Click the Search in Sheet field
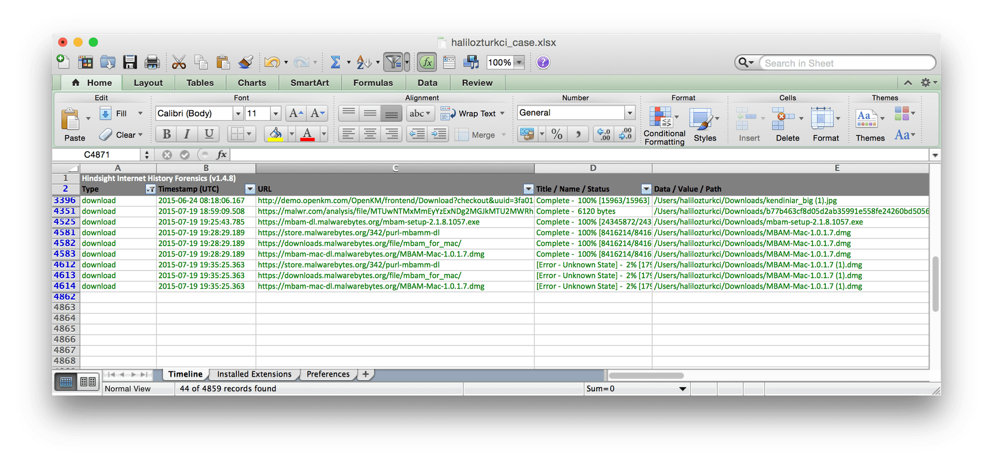The height and width of the screenshot is (466, 993). point(847,63)
